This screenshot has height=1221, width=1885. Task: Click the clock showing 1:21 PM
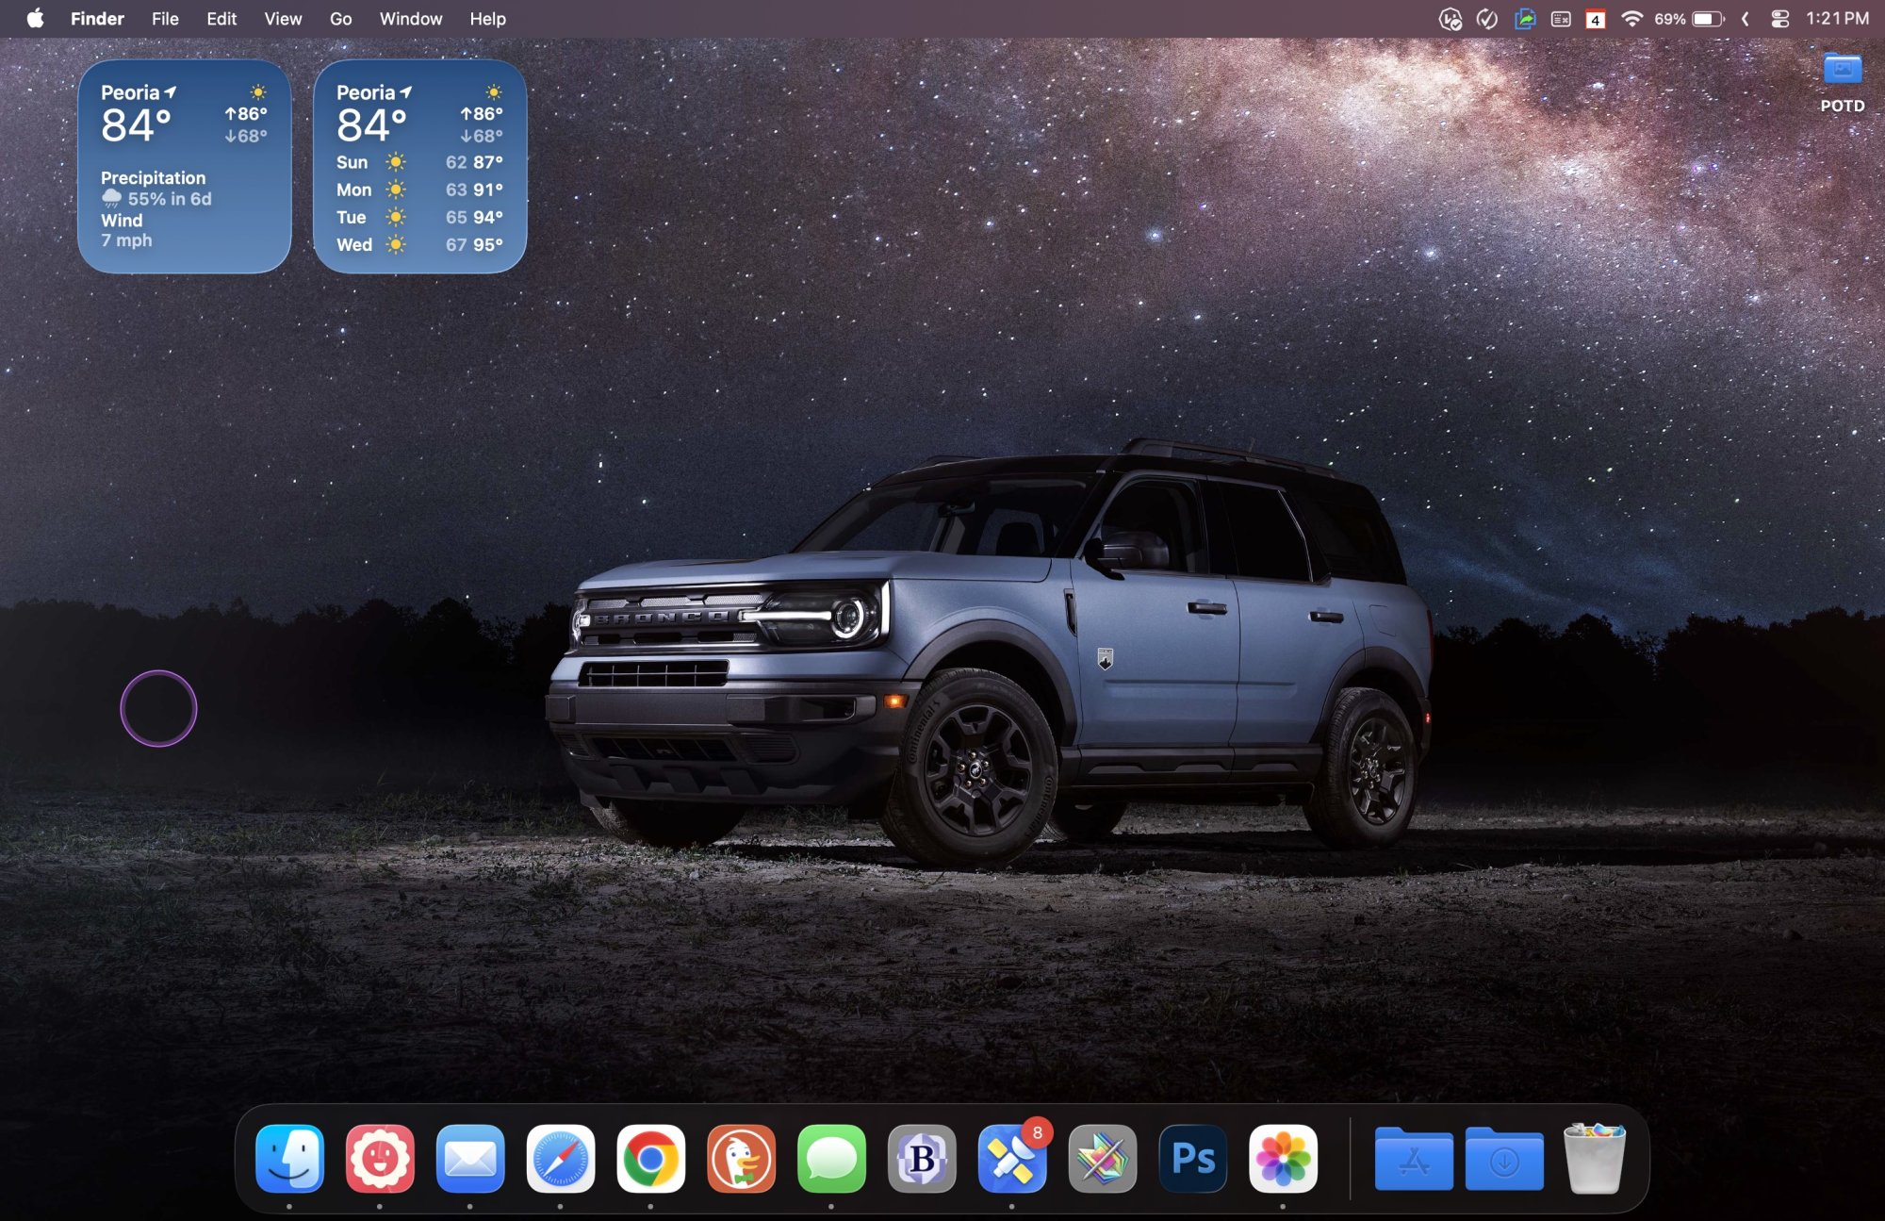tap(1836, 19)
